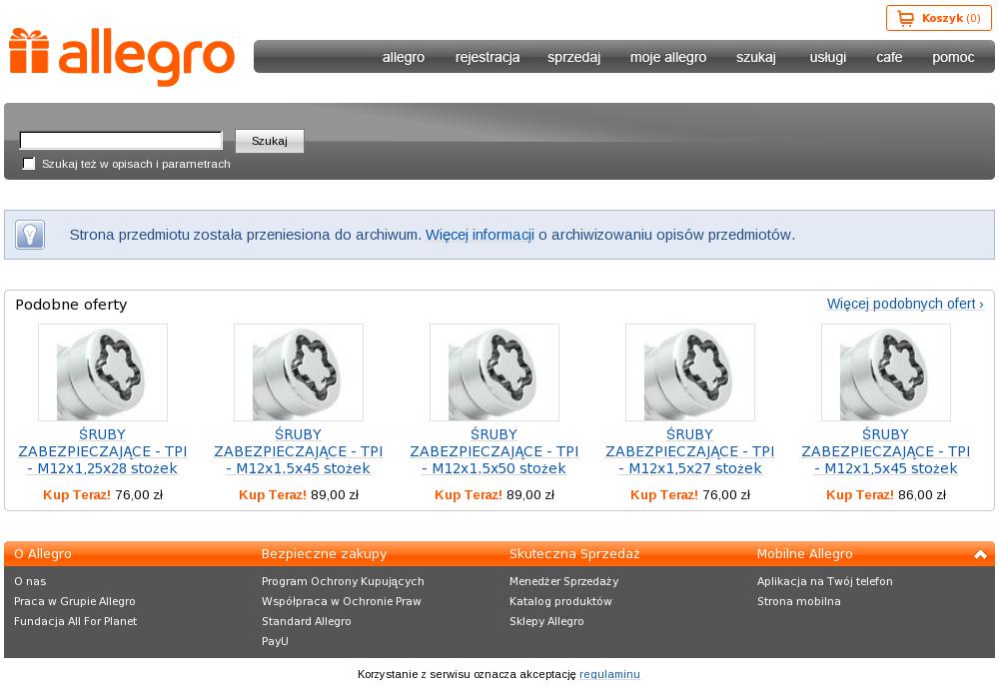This screenshot has height=694, width=999.
Task: Open the M12x1.5x45 stożek title priced 89,00 zł
Action: [298, 451]
